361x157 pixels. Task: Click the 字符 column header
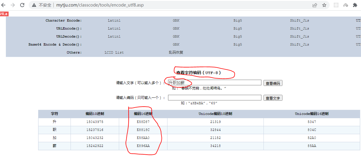[x=55, y=114]
